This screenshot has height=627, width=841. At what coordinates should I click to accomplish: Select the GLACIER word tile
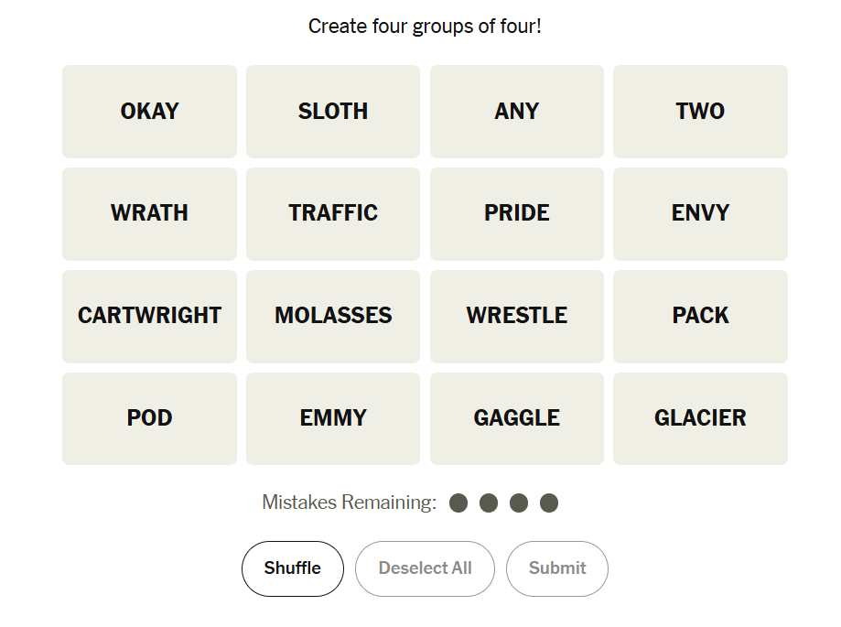[700, 418]
